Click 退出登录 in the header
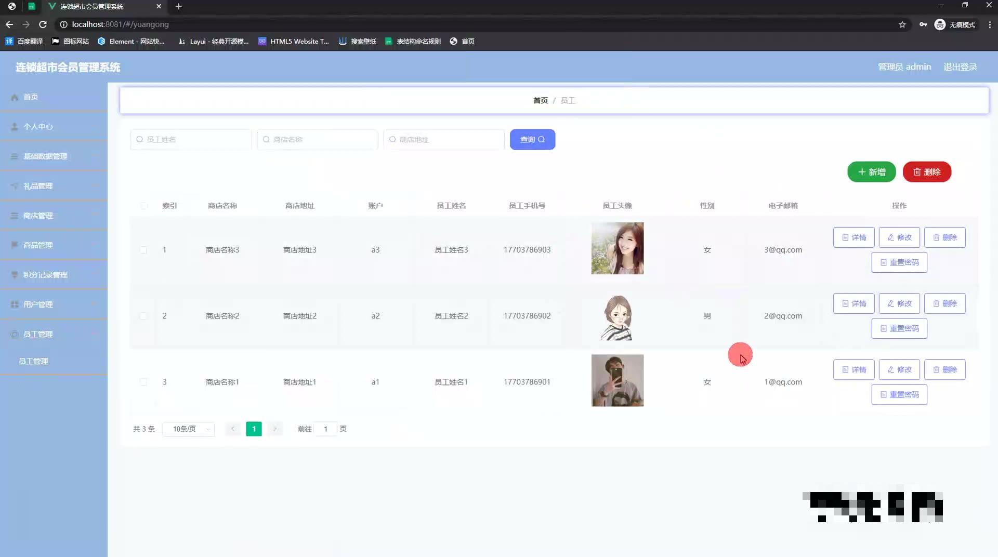 (960, 67)
